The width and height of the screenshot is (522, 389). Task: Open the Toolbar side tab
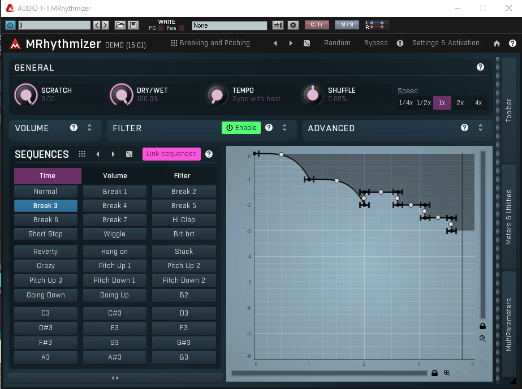508,110
